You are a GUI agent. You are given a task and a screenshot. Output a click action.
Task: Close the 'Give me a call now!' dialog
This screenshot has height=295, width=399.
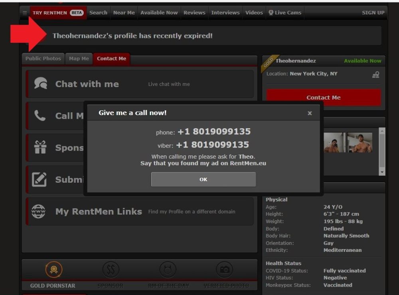coord(310,113)
